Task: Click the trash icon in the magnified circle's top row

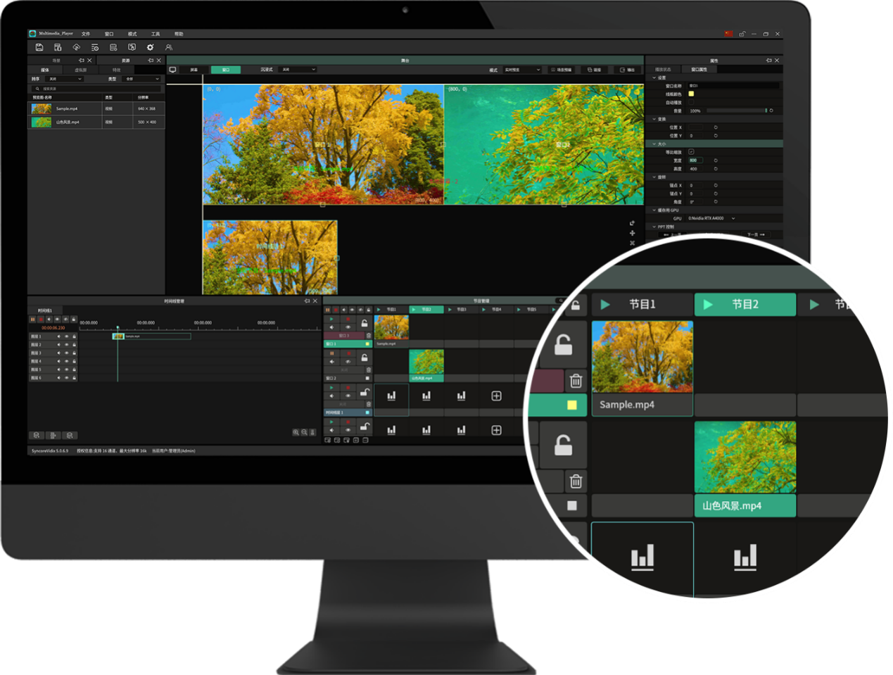Action: click(576, 381)
